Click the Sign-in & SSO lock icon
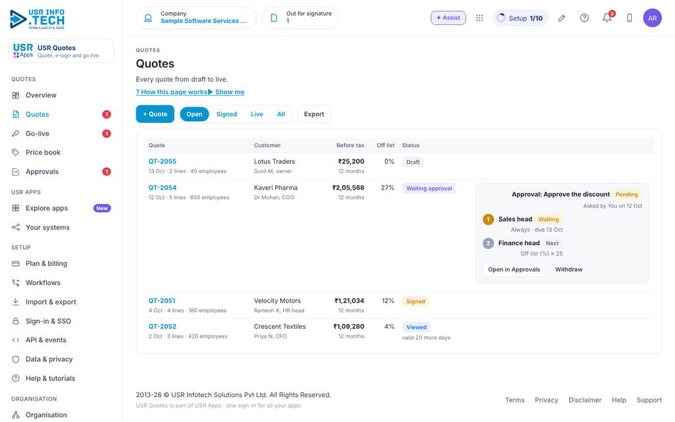The height and width of the screenshot is (422, 675). (16, 321)
